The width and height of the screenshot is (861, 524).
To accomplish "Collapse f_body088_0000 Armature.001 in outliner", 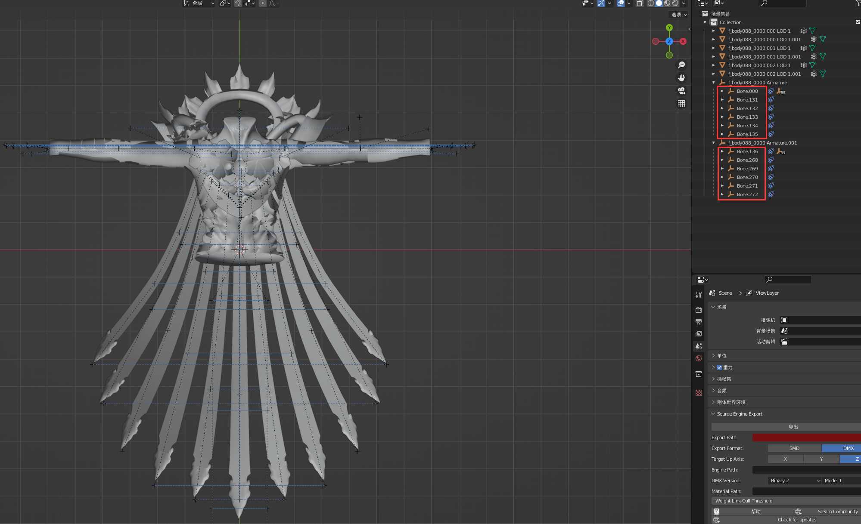I will 714,143.
